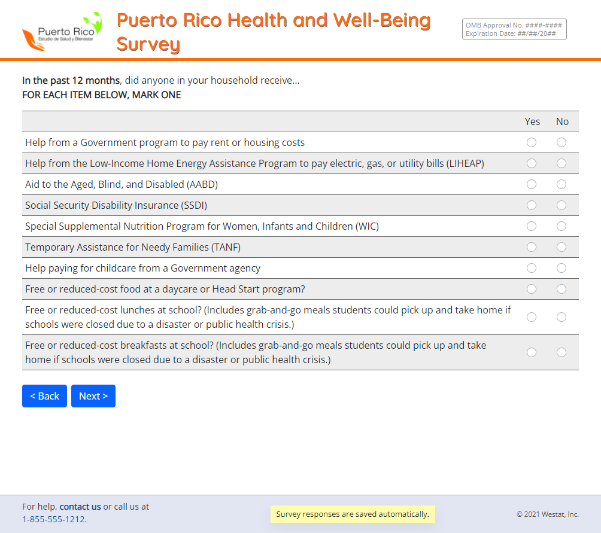Mark Yes for LIHEAP utility bill assistance
This screenshot has height=533, width=601.
coord(532,163)
